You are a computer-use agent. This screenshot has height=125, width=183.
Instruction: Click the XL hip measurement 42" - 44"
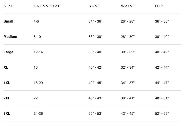(162, 67)
